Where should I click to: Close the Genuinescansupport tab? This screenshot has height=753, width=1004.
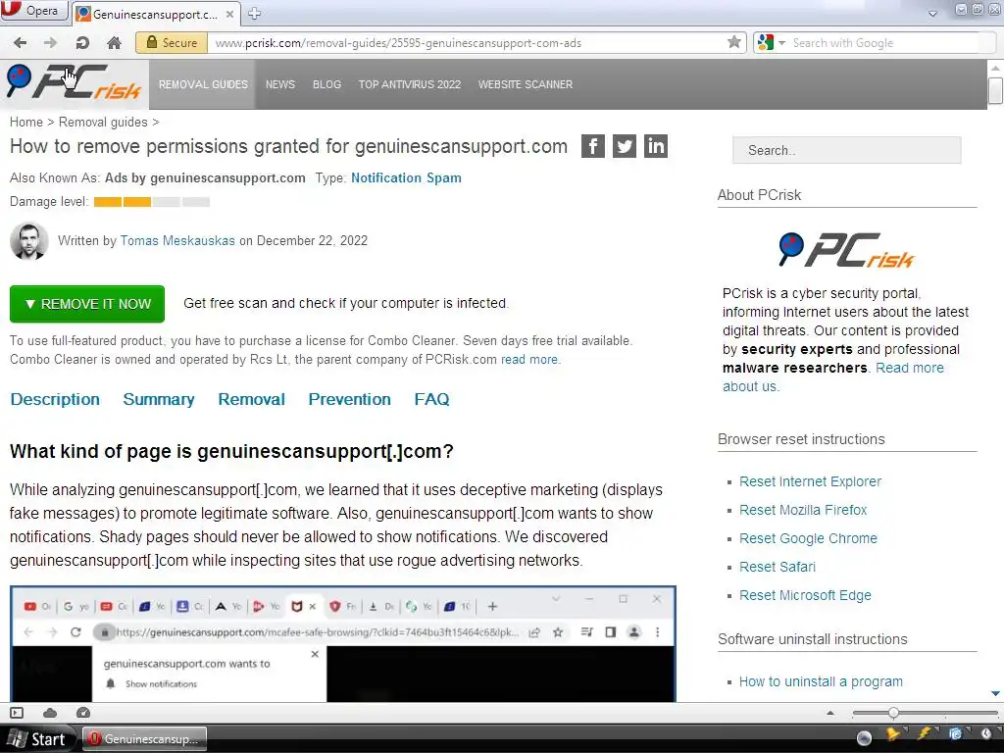(x=229, y=14)
